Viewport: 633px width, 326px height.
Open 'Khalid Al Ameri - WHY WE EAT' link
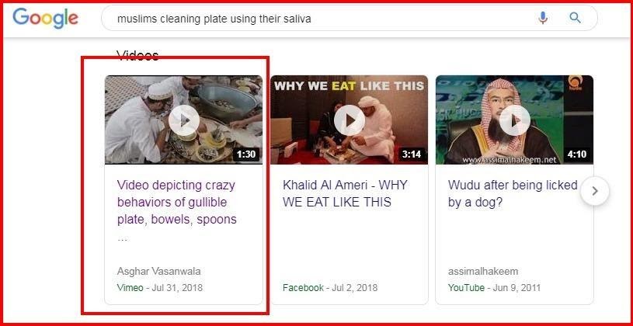346,193
